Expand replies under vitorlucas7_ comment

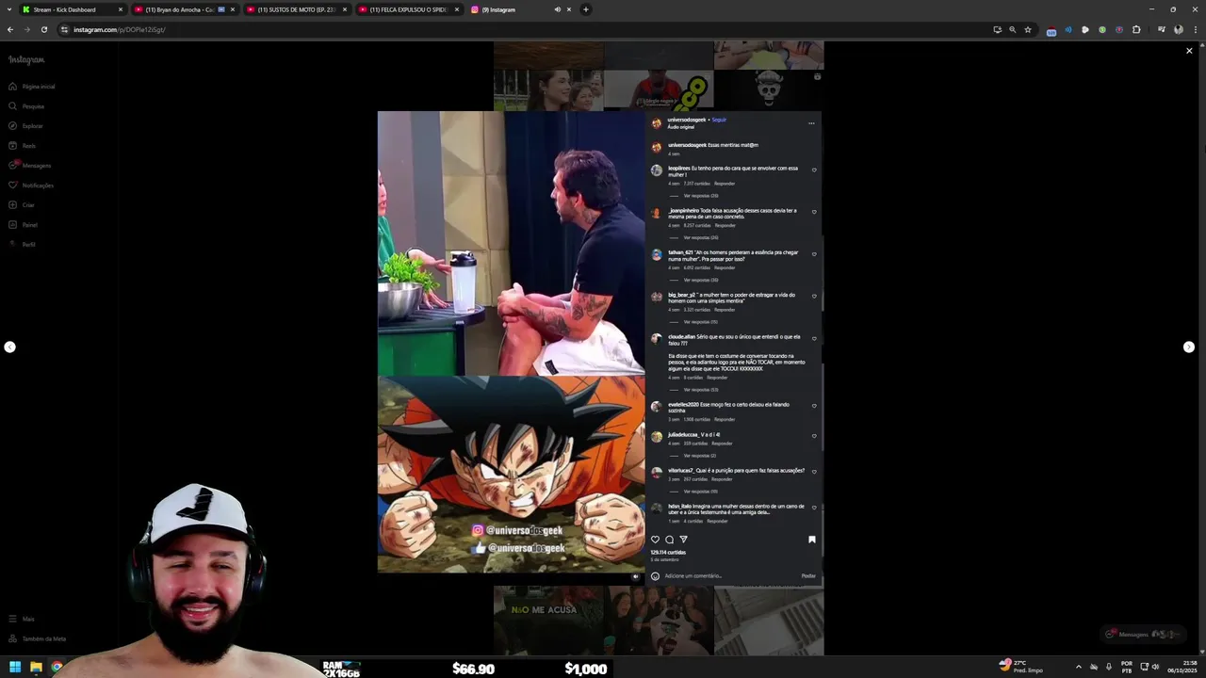700,492
